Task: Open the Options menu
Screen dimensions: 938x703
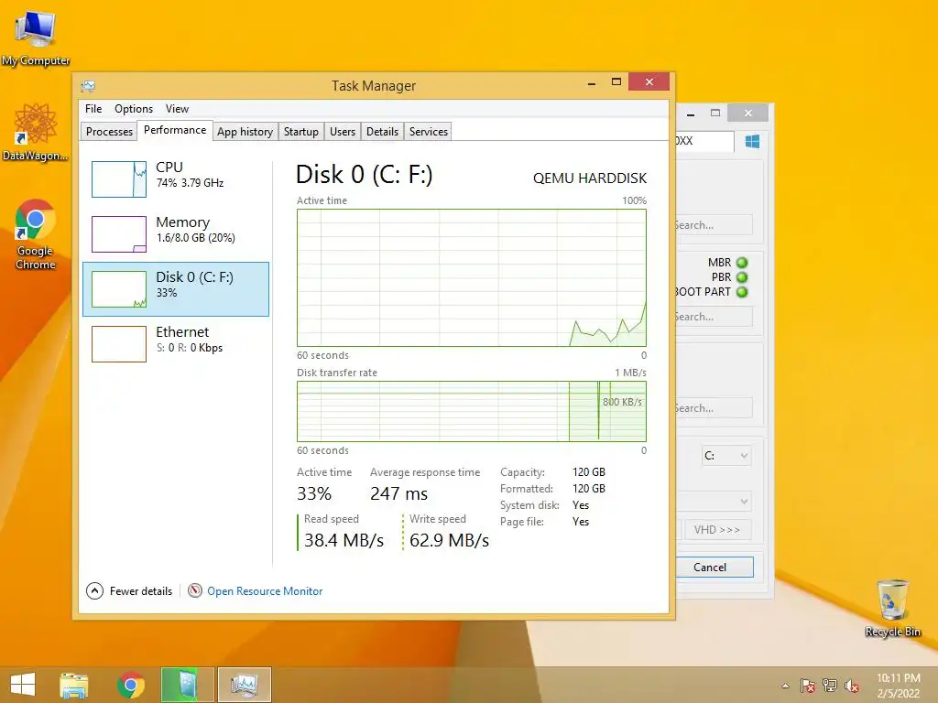Action: (x=134, y=109)
